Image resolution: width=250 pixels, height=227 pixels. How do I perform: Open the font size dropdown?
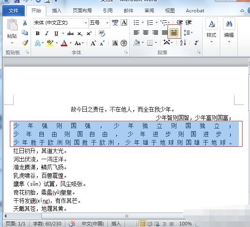tap(107, 23)
